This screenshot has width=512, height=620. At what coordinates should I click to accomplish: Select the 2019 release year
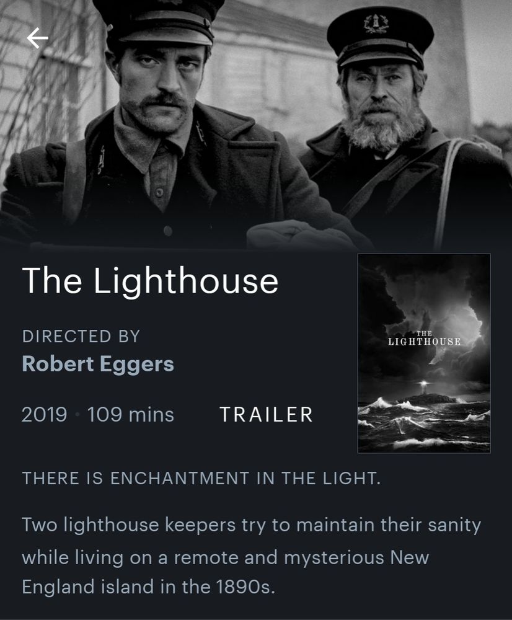pos(44,415)
